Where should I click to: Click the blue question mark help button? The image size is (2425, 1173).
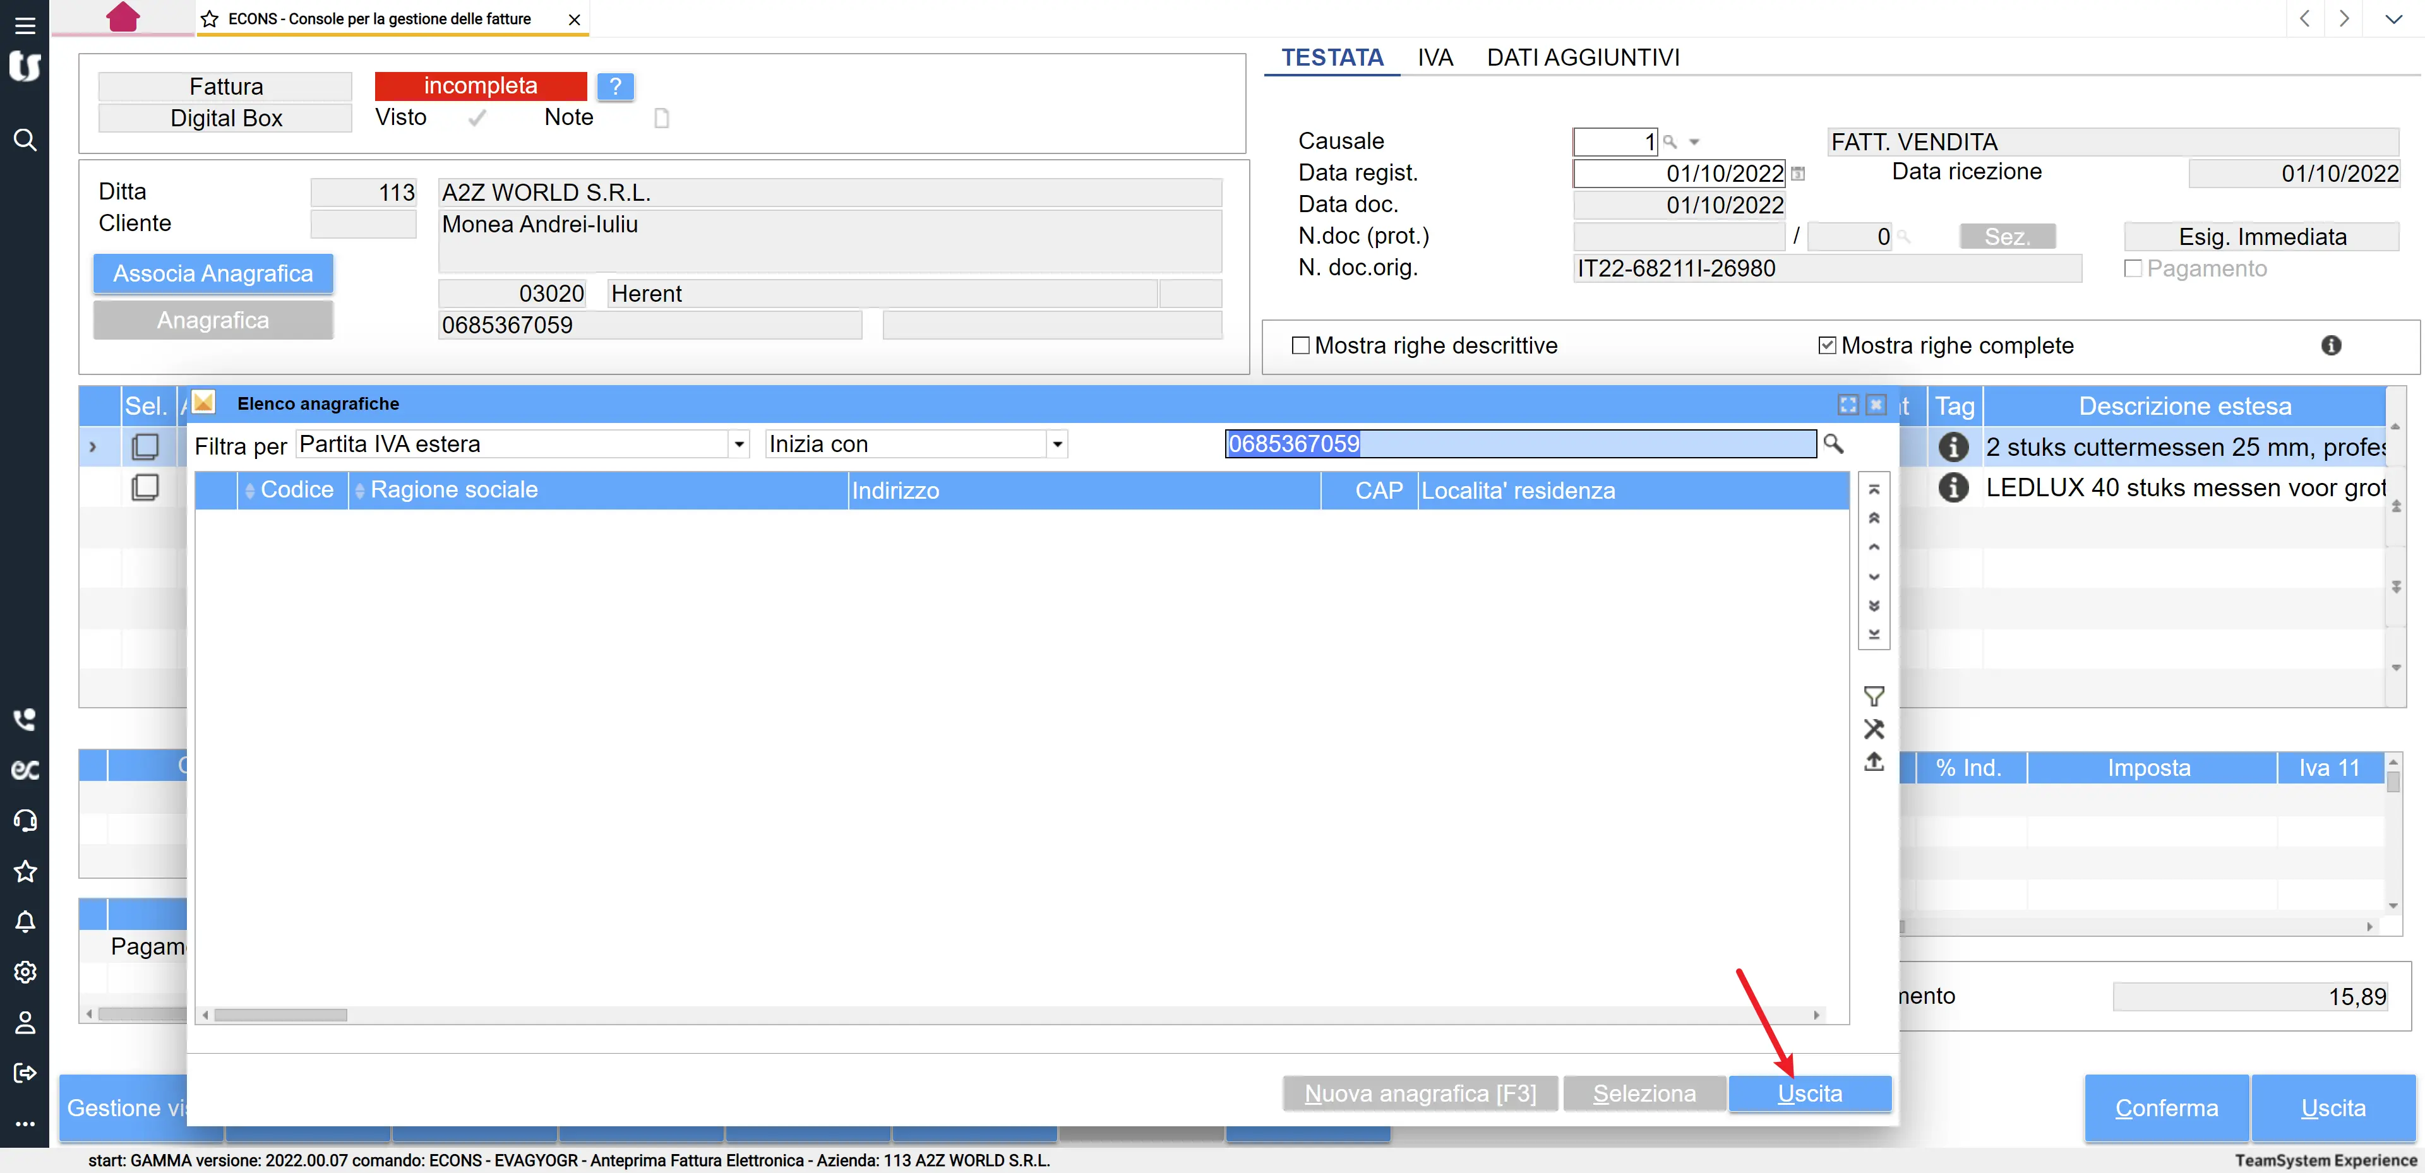614,86
